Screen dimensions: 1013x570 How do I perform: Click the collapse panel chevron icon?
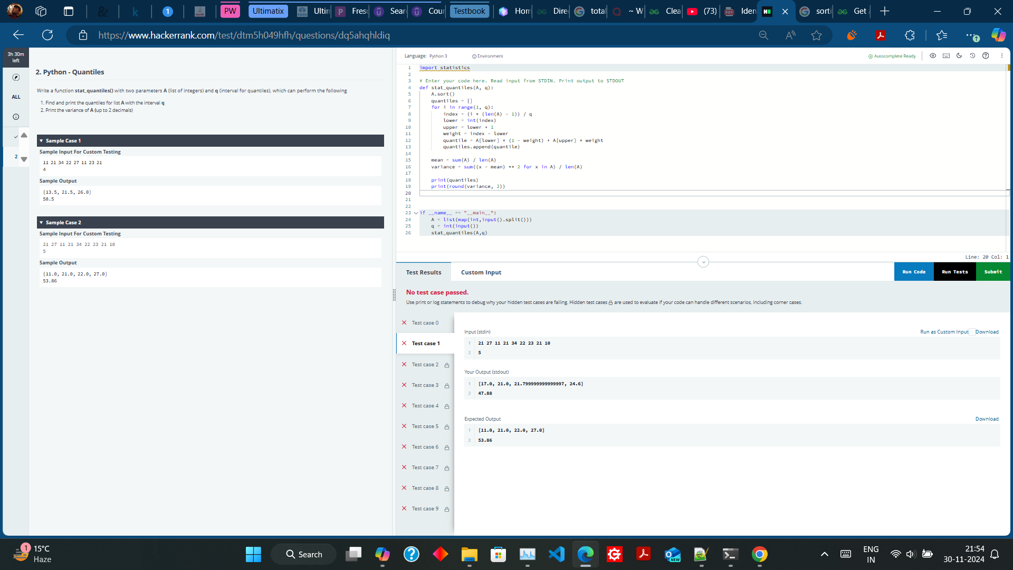click(x=703, y=262)
